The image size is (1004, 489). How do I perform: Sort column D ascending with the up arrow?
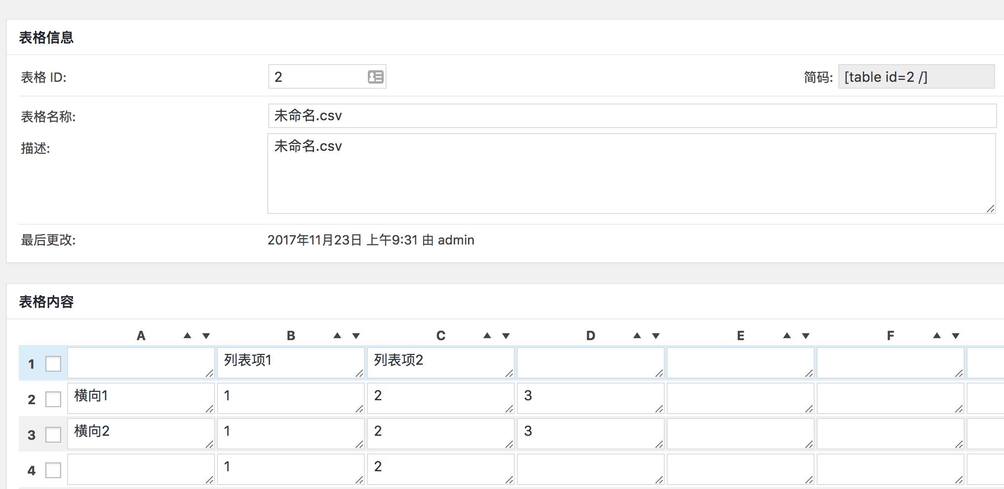[x=637, y=335]
